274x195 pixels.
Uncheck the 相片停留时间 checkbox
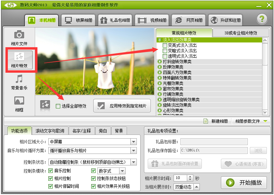pyautogui.click(x=50, y=186)
